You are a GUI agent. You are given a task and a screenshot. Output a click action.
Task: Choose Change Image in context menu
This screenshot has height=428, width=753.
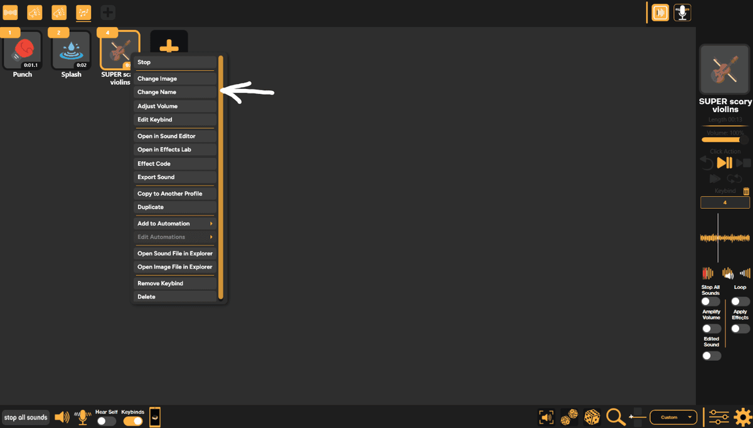[x=175, y=78]
